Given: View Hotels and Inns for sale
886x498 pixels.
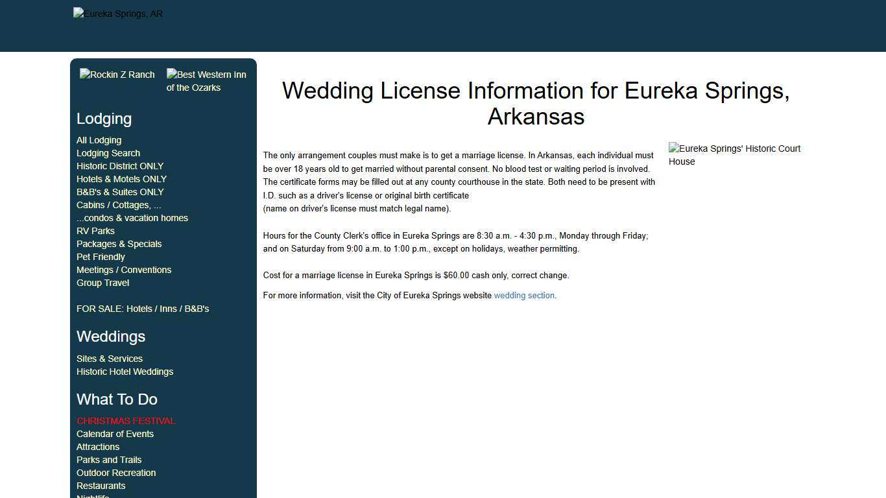Looking at the screenshot, I should [143, 309].
